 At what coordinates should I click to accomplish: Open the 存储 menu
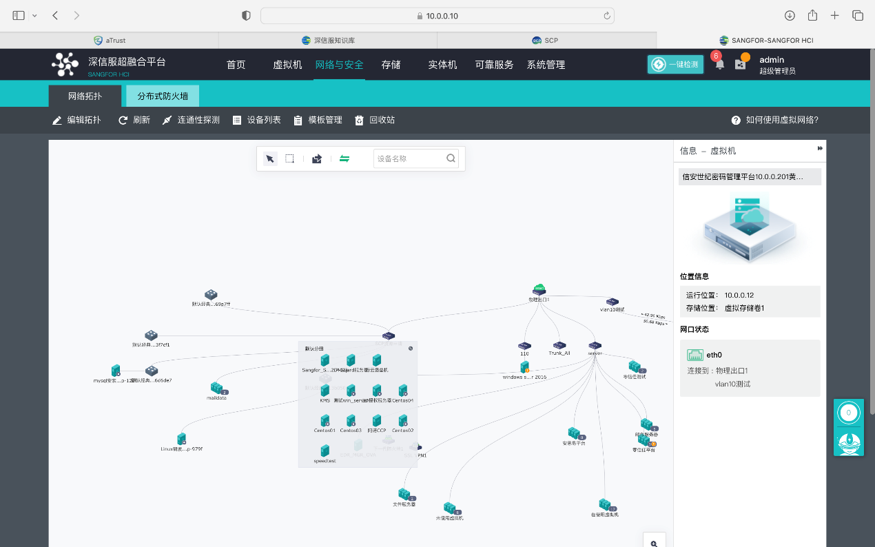pyautogui.click(x=391, y=65)
